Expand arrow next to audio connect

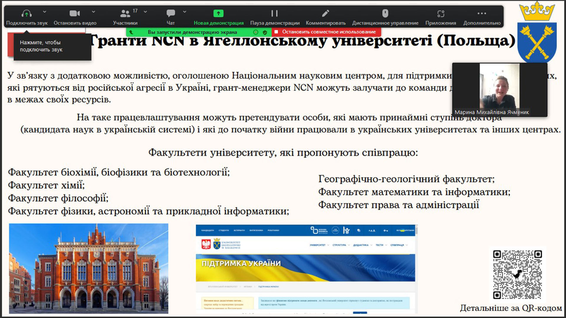tap(45, 12)
